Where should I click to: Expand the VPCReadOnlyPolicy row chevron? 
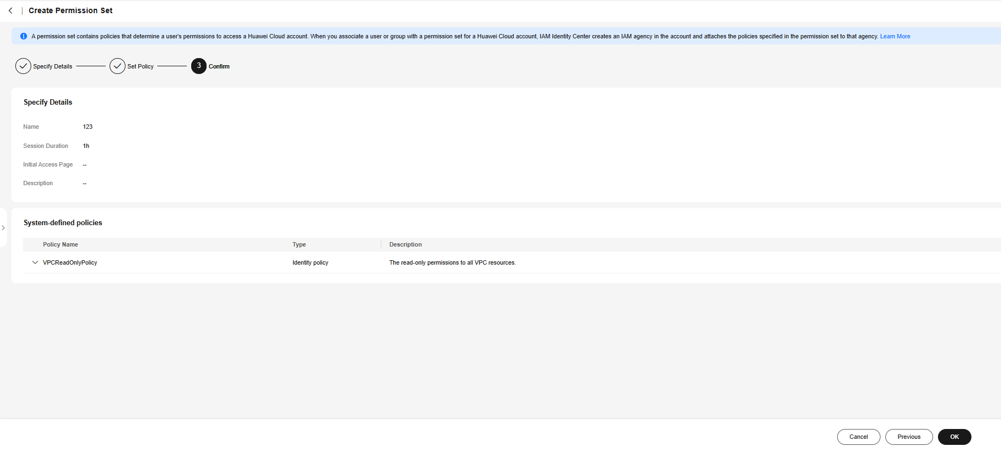[35, 262]
